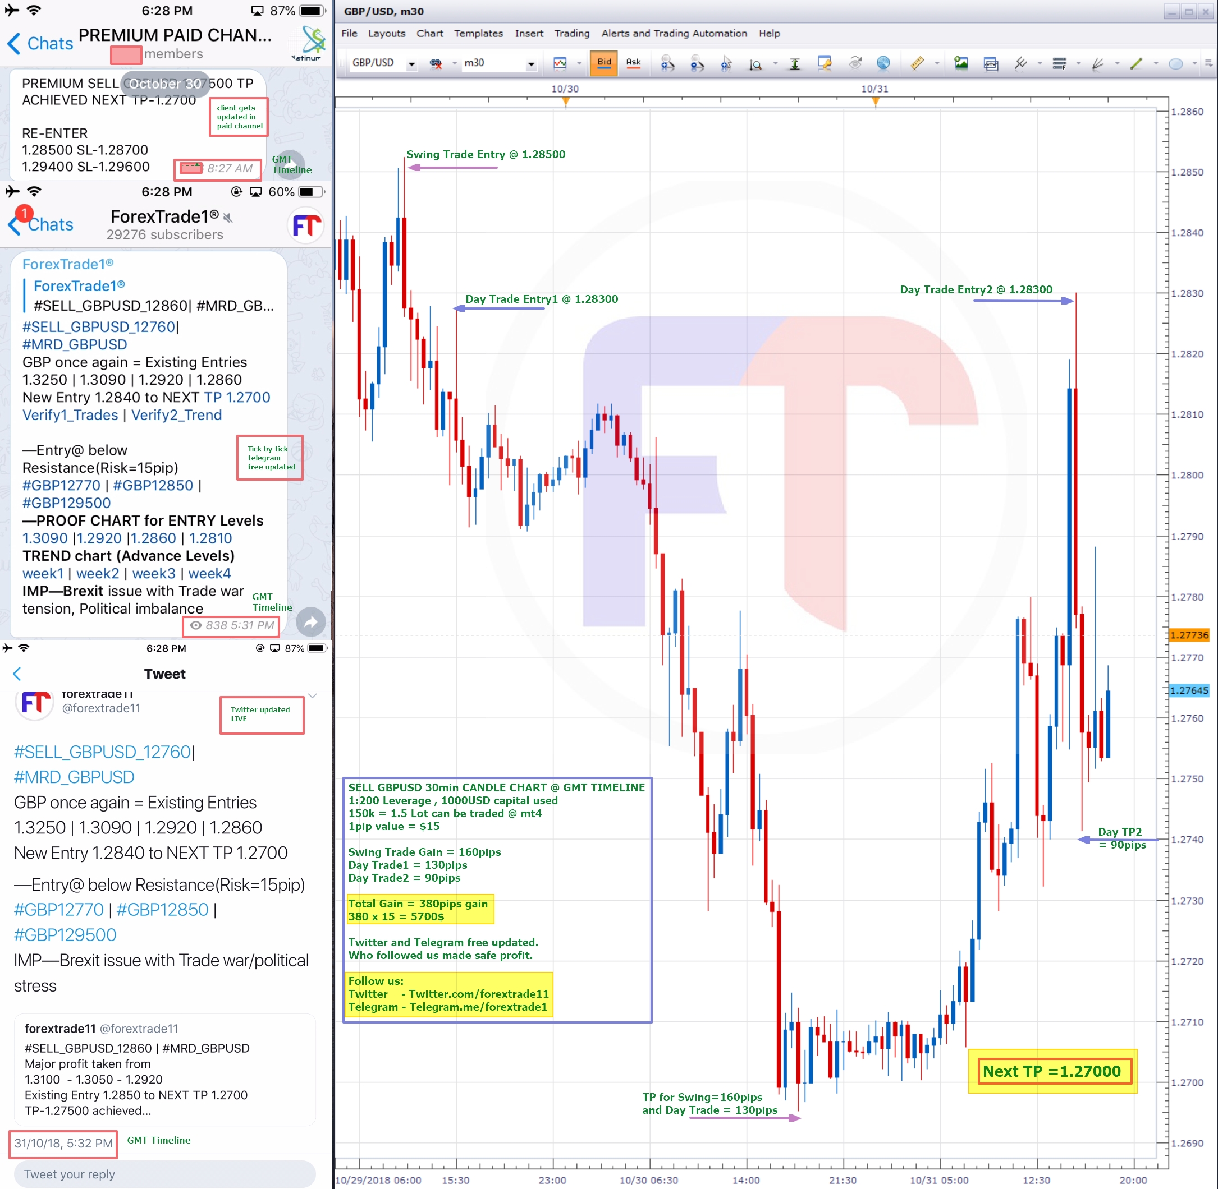1218x1189 pixels.
Task: Click the ForexTrade1 FT channel avatar
Action: pos(306,225)
